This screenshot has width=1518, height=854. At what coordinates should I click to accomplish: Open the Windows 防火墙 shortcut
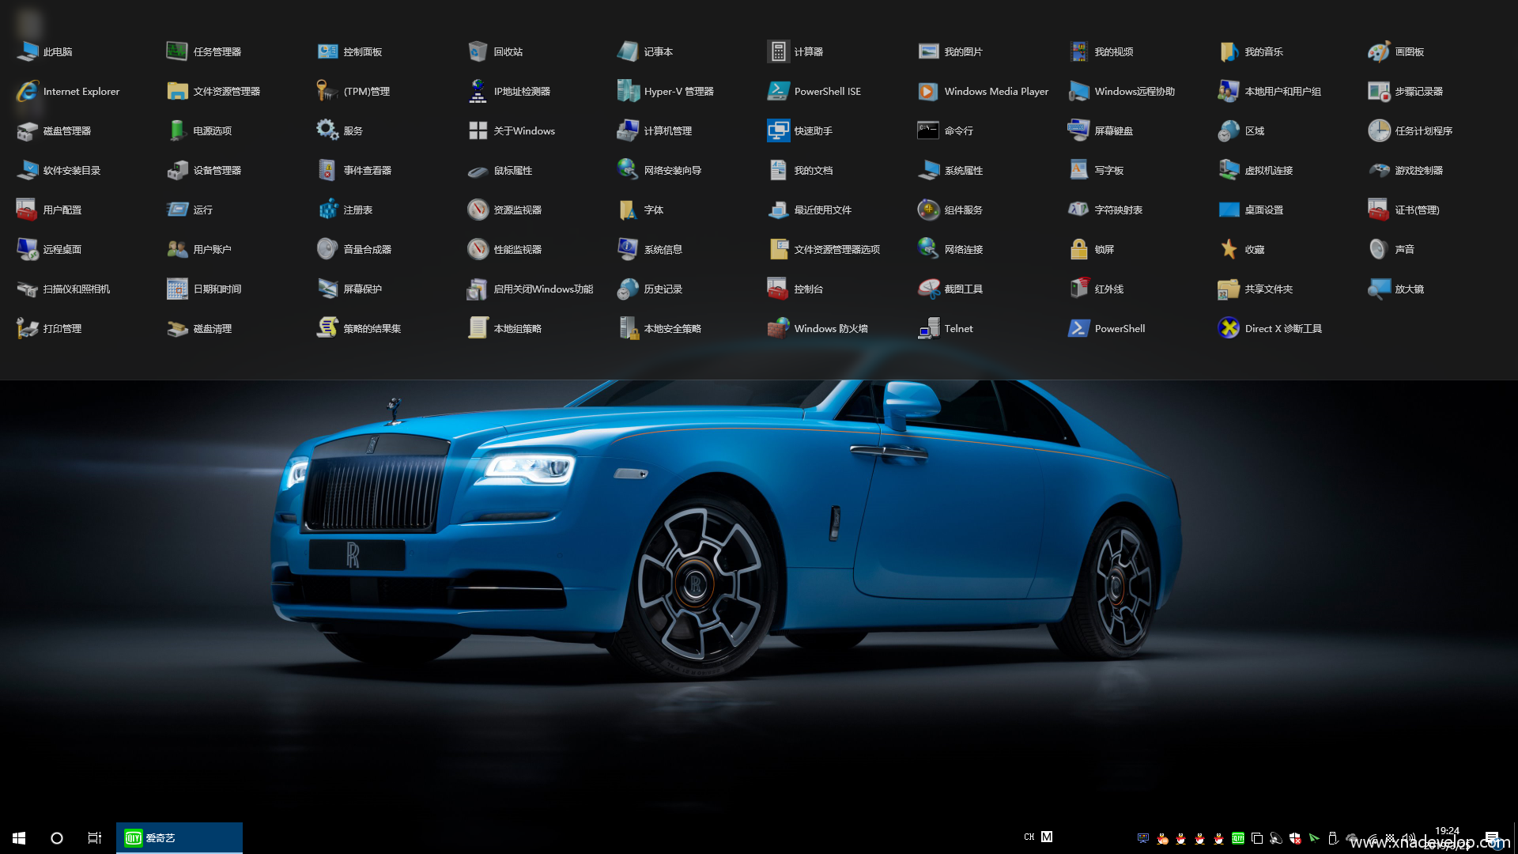pos(778,328)
